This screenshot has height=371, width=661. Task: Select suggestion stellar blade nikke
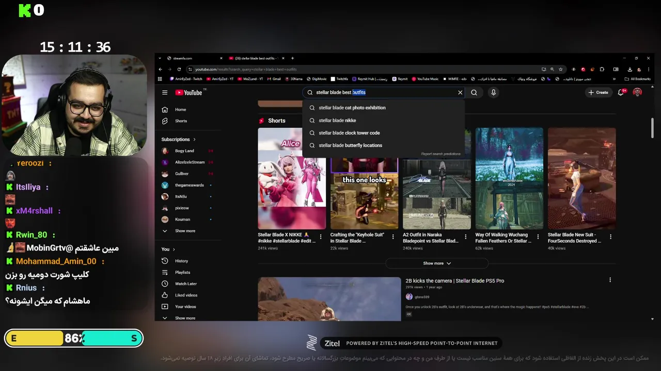pos(383,121)
